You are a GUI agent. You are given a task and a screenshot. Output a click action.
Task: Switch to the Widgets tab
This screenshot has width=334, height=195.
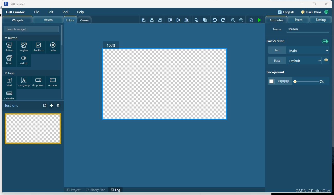[x=17, y=20]
